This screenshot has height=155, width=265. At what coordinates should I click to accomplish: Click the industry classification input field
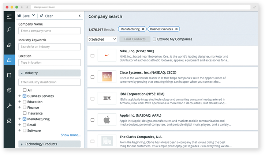[49, 82]
